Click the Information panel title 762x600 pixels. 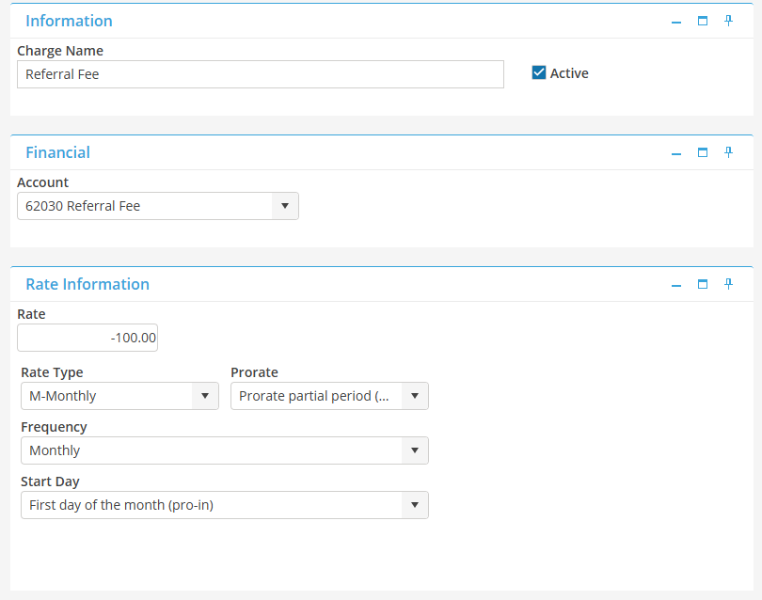pyautogui.click(x=69, y=21)
